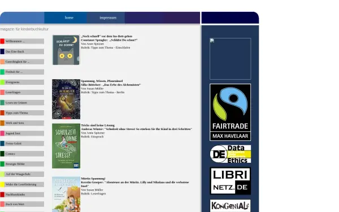Viewport: 339px width, 212px height.
Task: Click the magazin für kinderbuchkultur tagline
Action: (x=24, y=29)
